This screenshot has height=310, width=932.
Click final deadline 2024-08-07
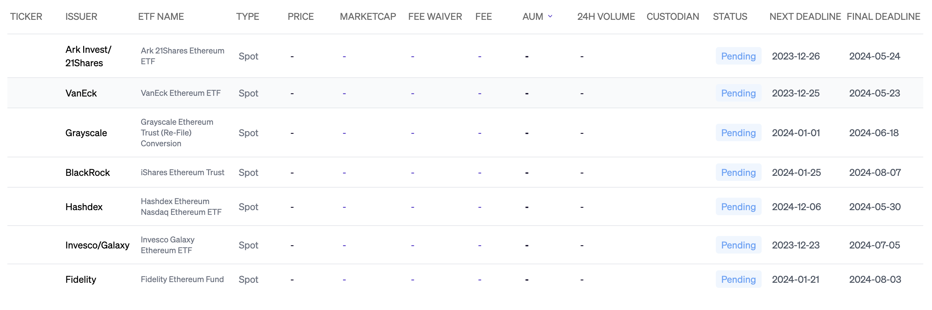point(875,172)
